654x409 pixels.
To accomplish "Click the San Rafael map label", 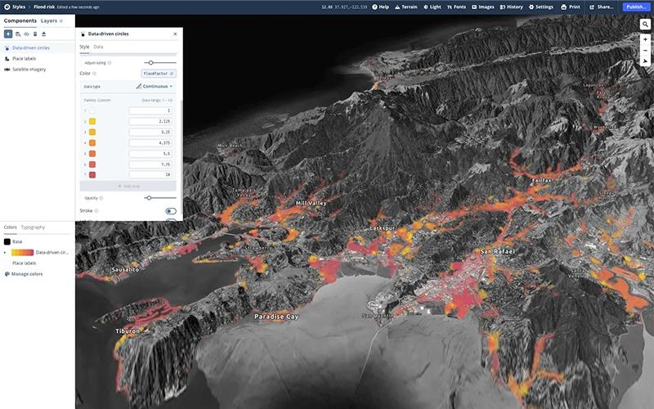I will tap(498, 252).
